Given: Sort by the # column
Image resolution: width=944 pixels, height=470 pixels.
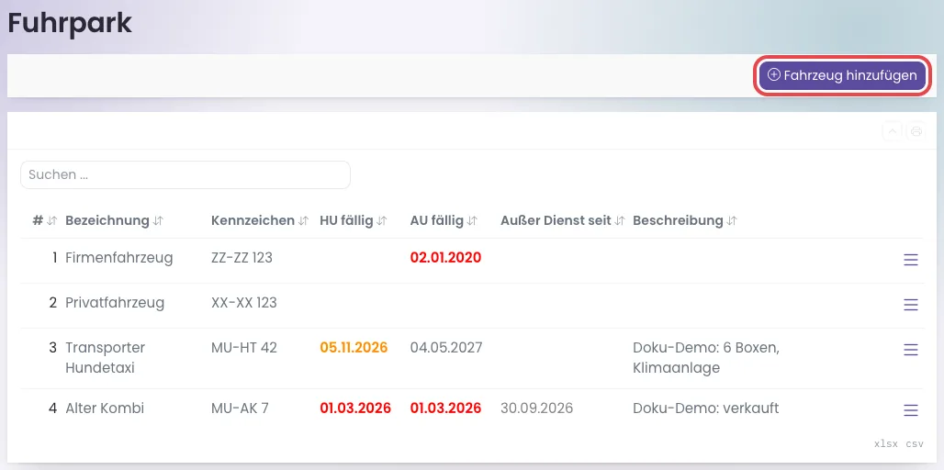Looking at the screenshot, I should pyautogui.click(x=45, y=221).
